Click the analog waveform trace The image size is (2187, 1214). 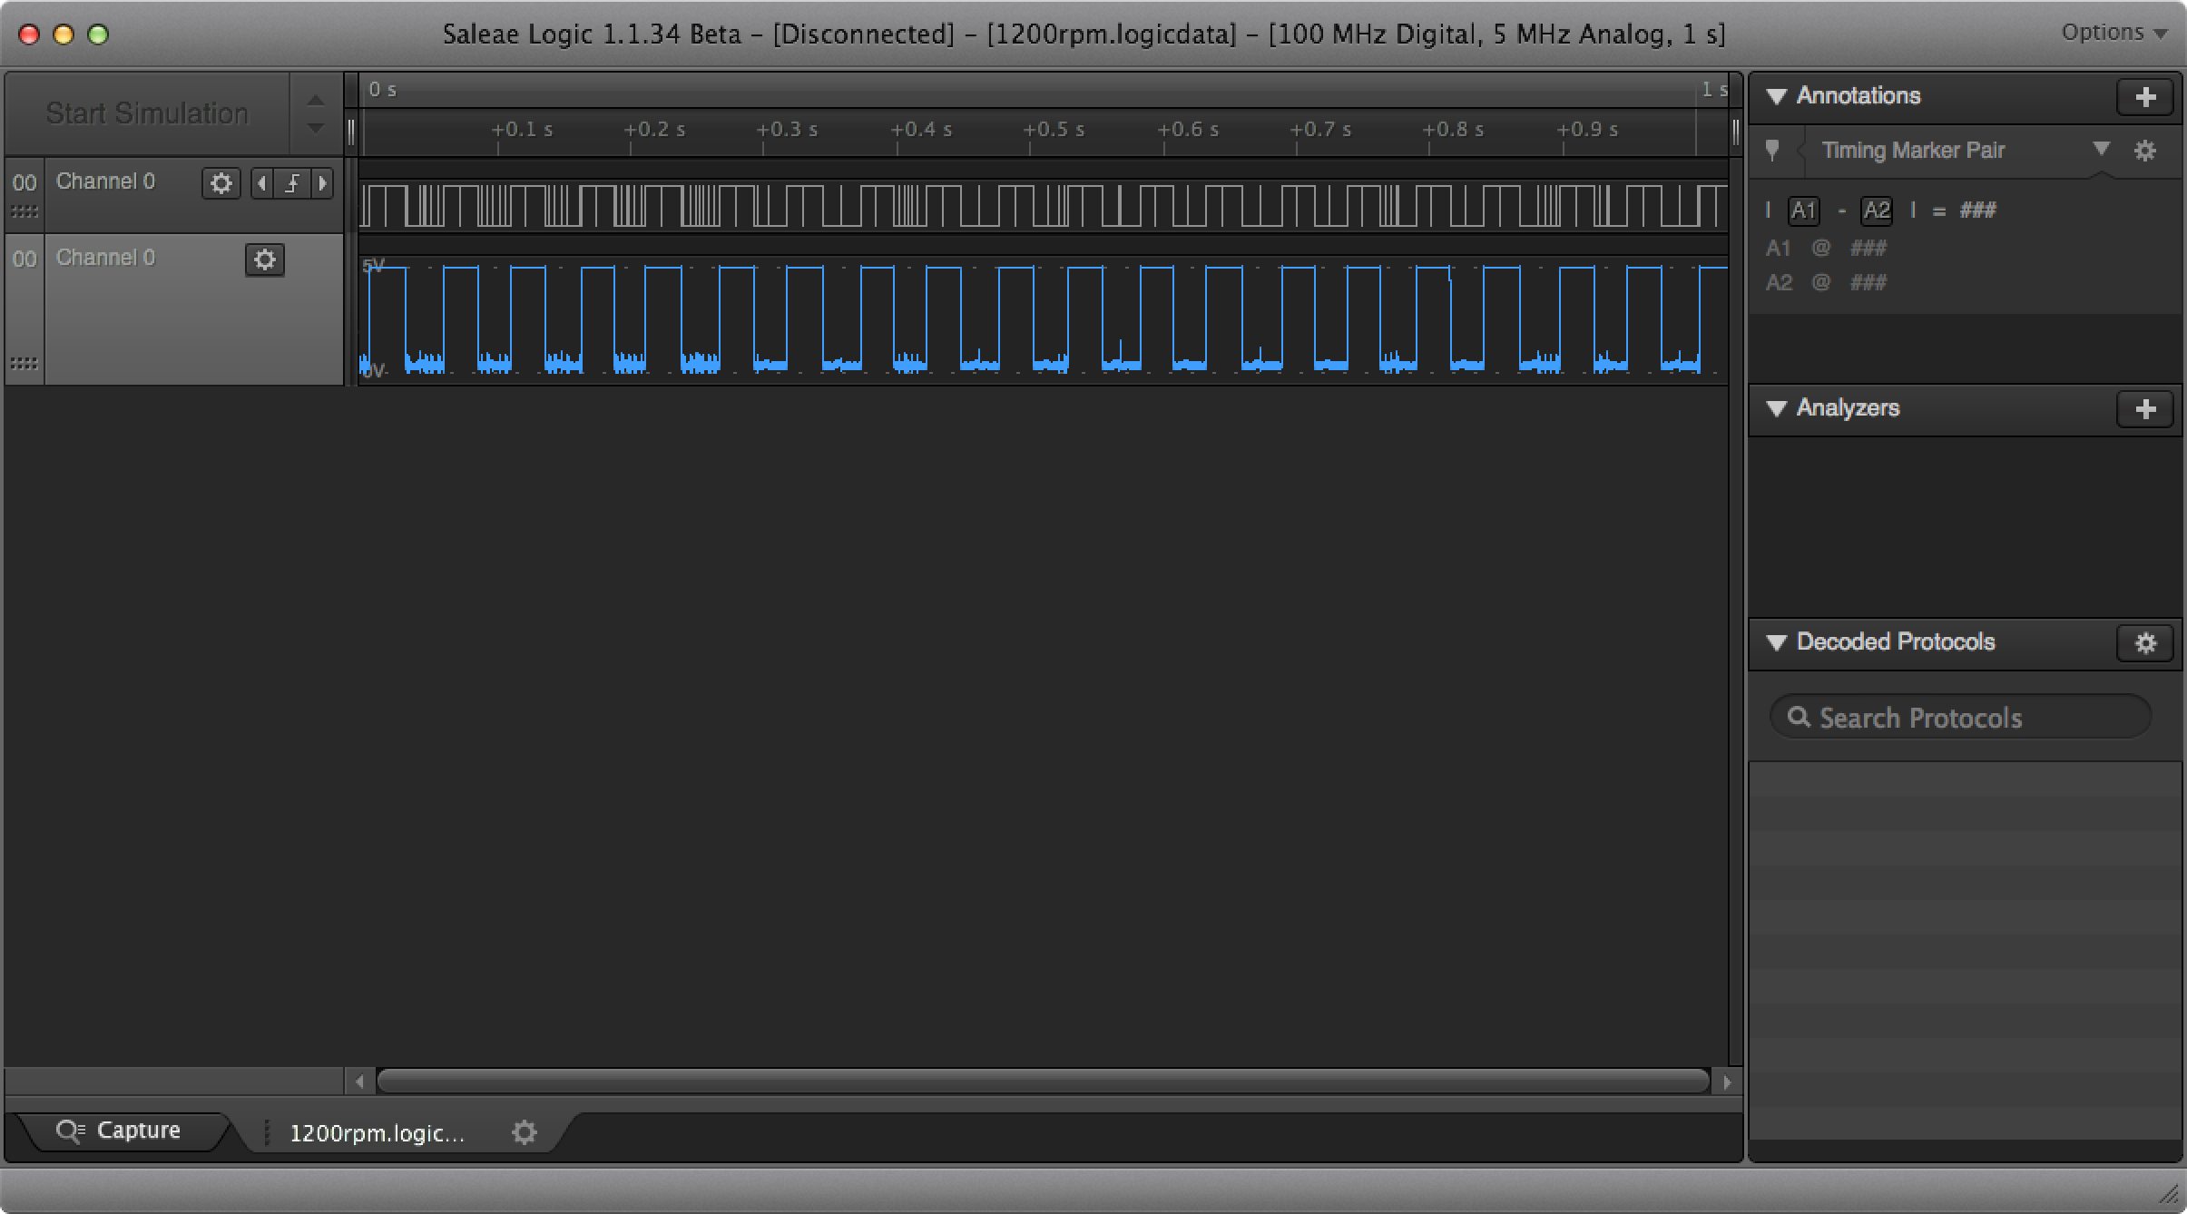tap(1044, 319)
